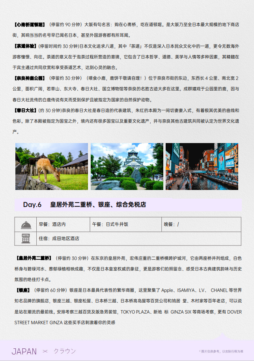Click the footer note 图片仅供参考，以实际行程为准

(221, 351)
